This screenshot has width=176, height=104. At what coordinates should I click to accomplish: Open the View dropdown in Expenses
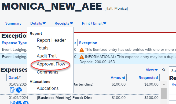[x=152, y=70]
